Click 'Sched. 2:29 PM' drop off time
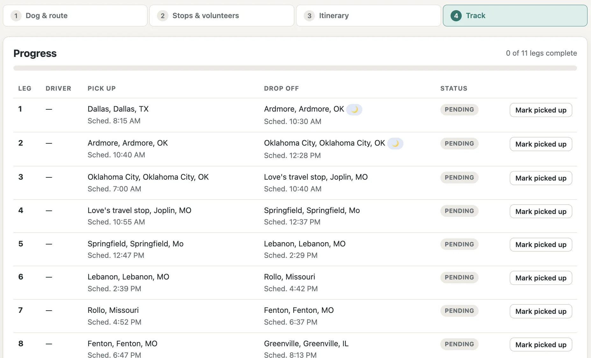Screen dimensions: 591x358 [291, 255]
